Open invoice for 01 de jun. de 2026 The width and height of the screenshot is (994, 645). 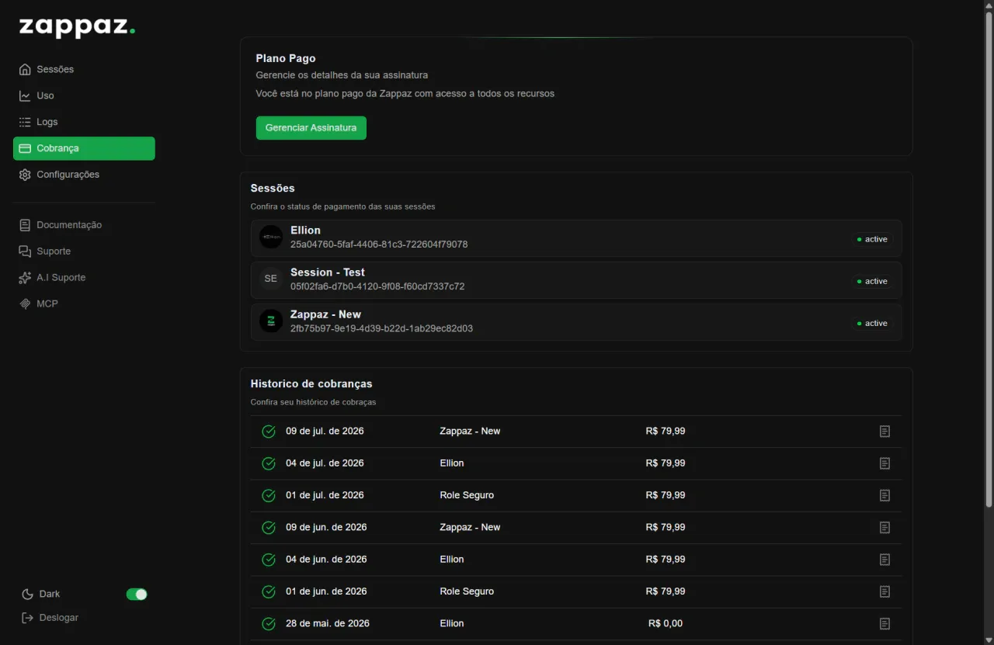pyautogui.click(x=885, y=591)
